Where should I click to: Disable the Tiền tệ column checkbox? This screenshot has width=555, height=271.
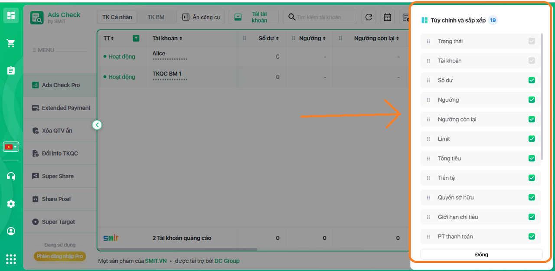tap(532, 178)
